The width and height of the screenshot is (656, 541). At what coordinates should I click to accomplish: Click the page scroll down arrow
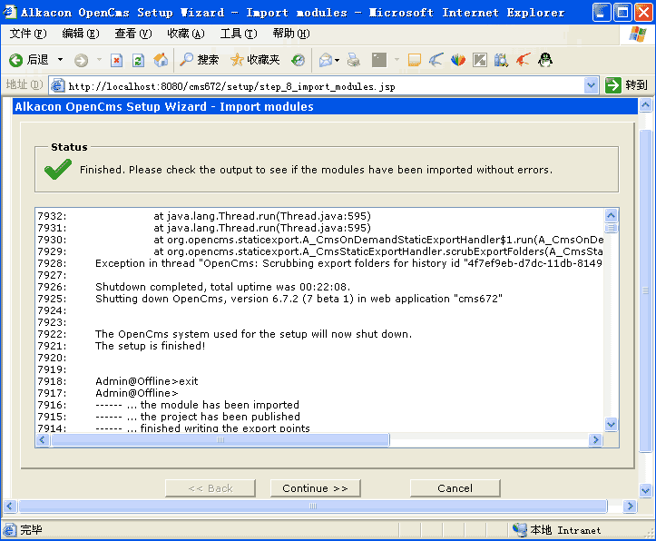click(645, 490)
